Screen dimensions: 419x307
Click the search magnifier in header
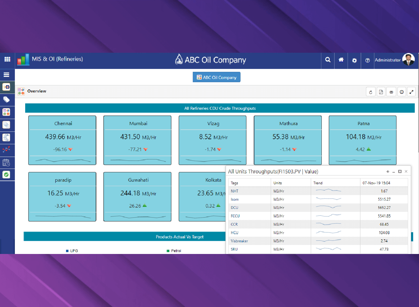pos(328,60)
